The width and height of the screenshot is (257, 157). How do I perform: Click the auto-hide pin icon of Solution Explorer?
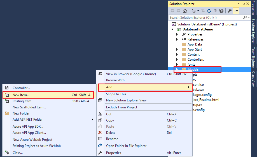click(243, 4)
